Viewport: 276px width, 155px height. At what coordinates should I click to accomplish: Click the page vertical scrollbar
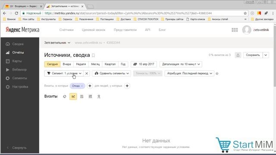(x=275, y=56)
